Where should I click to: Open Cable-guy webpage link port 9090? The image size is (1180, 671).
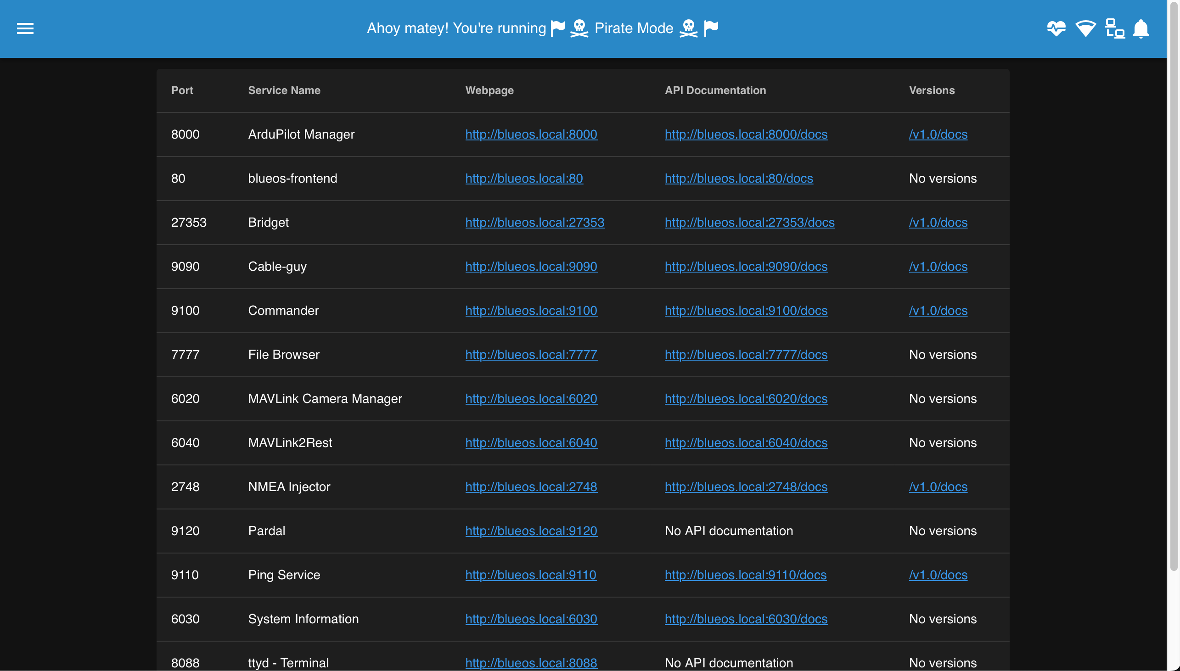531,266
